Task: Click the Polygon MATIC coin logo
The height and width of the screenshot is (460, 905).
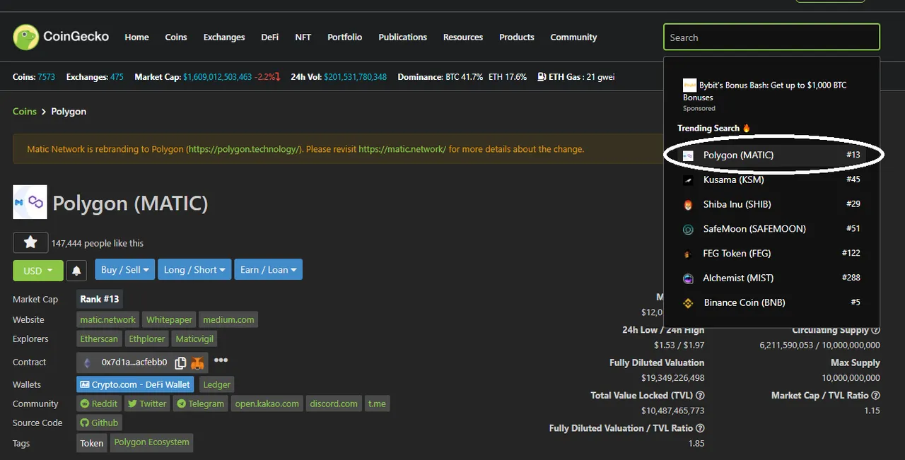Action: [x=30, y=203]
